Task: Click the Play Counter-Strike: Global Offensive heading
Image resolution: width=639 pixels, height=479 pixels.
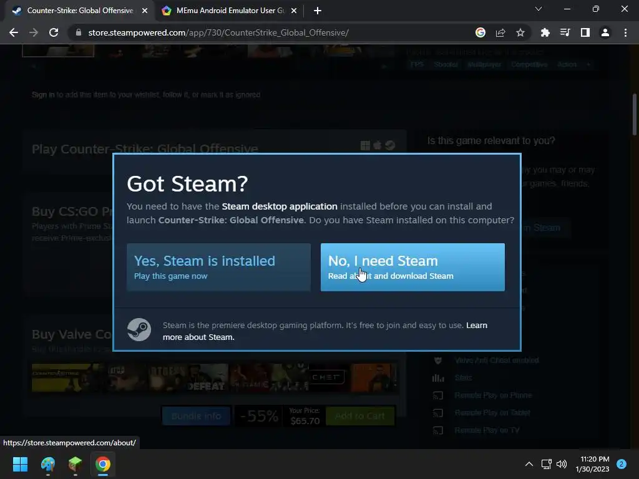Action: tap(145, 148)
